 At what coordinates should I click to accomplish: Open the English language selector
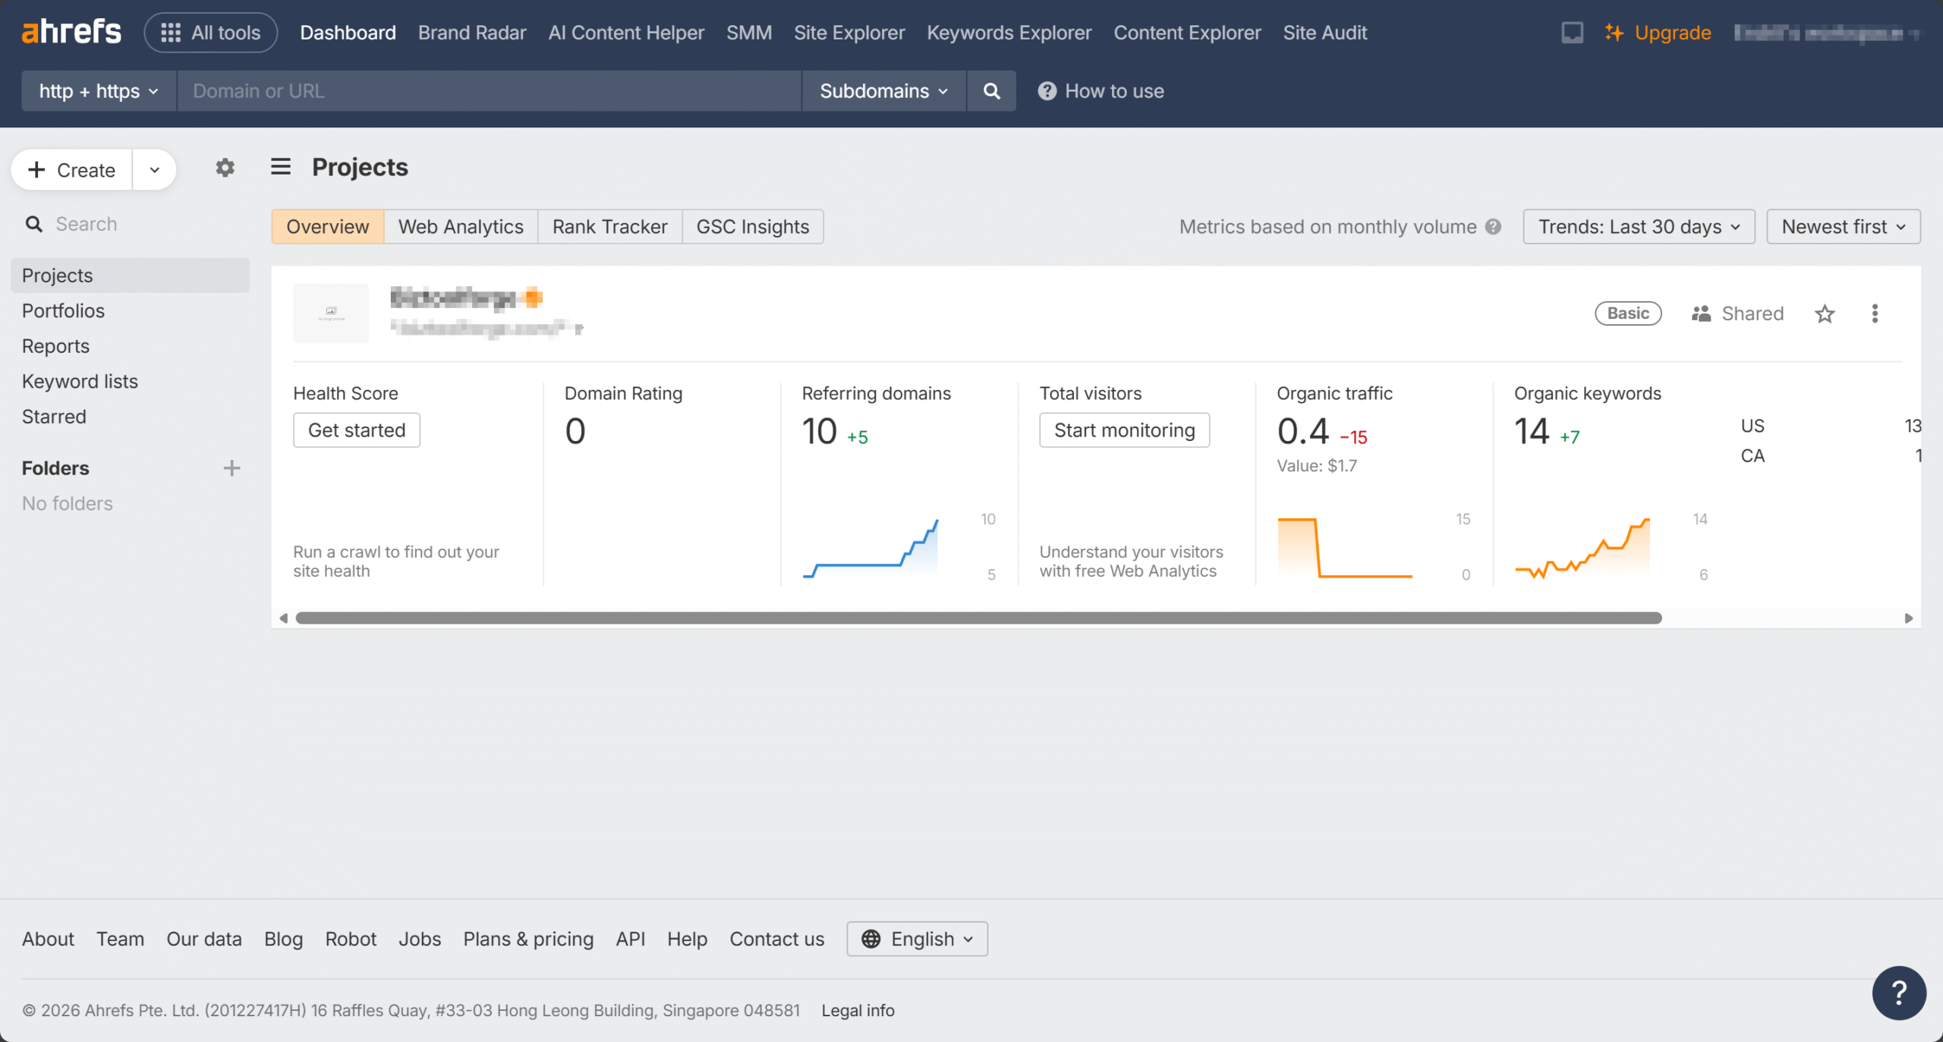(x=916, y=939)
